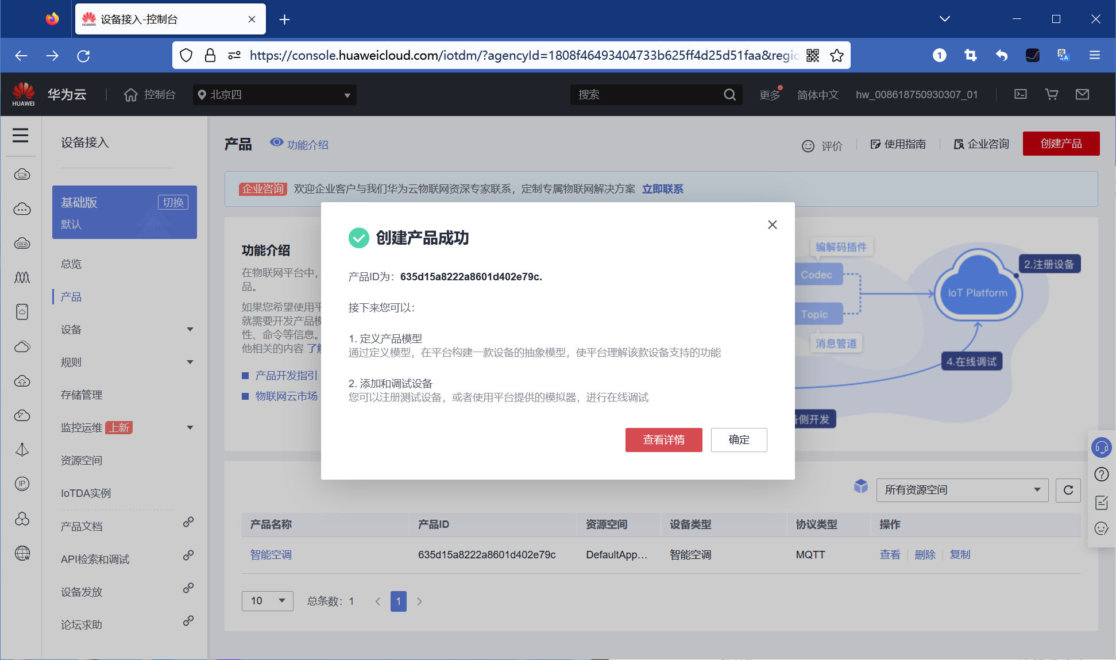Click the help question mark icon
Image resolution: width=1116 pixels, height=660 pixels.
pyautogui.click(x=1101, y=474)
